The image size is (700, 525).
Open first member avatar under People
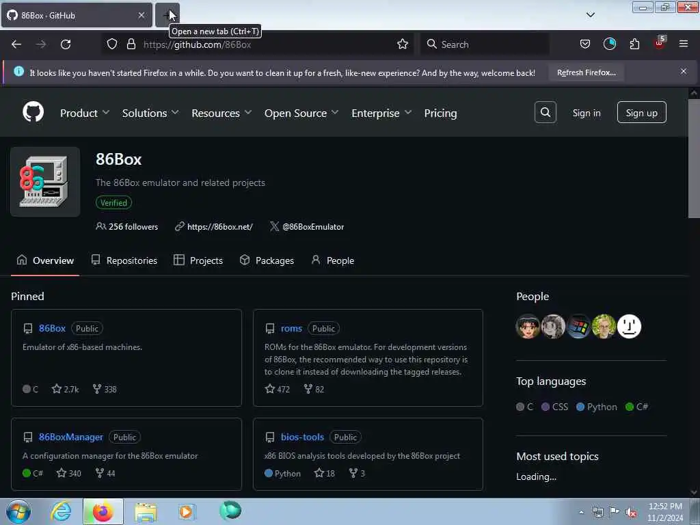(x=528, y=326)
